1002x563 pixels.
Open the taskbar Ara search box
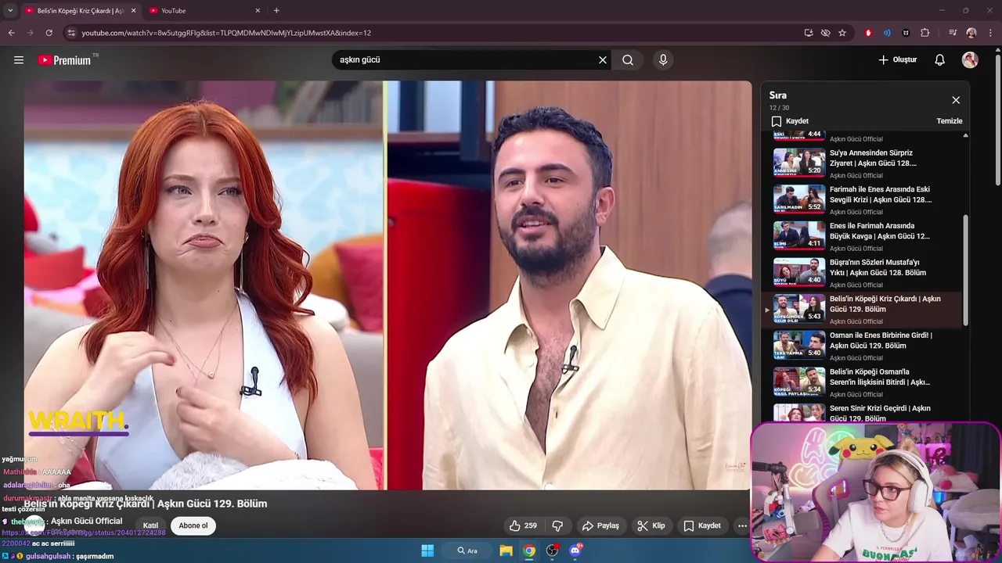(468, 550)
